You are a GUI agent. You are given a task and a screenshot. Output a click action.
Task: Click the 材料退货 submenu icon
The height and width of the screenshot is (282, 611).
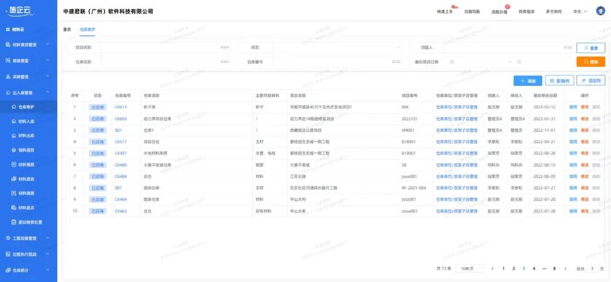[14, 179]
